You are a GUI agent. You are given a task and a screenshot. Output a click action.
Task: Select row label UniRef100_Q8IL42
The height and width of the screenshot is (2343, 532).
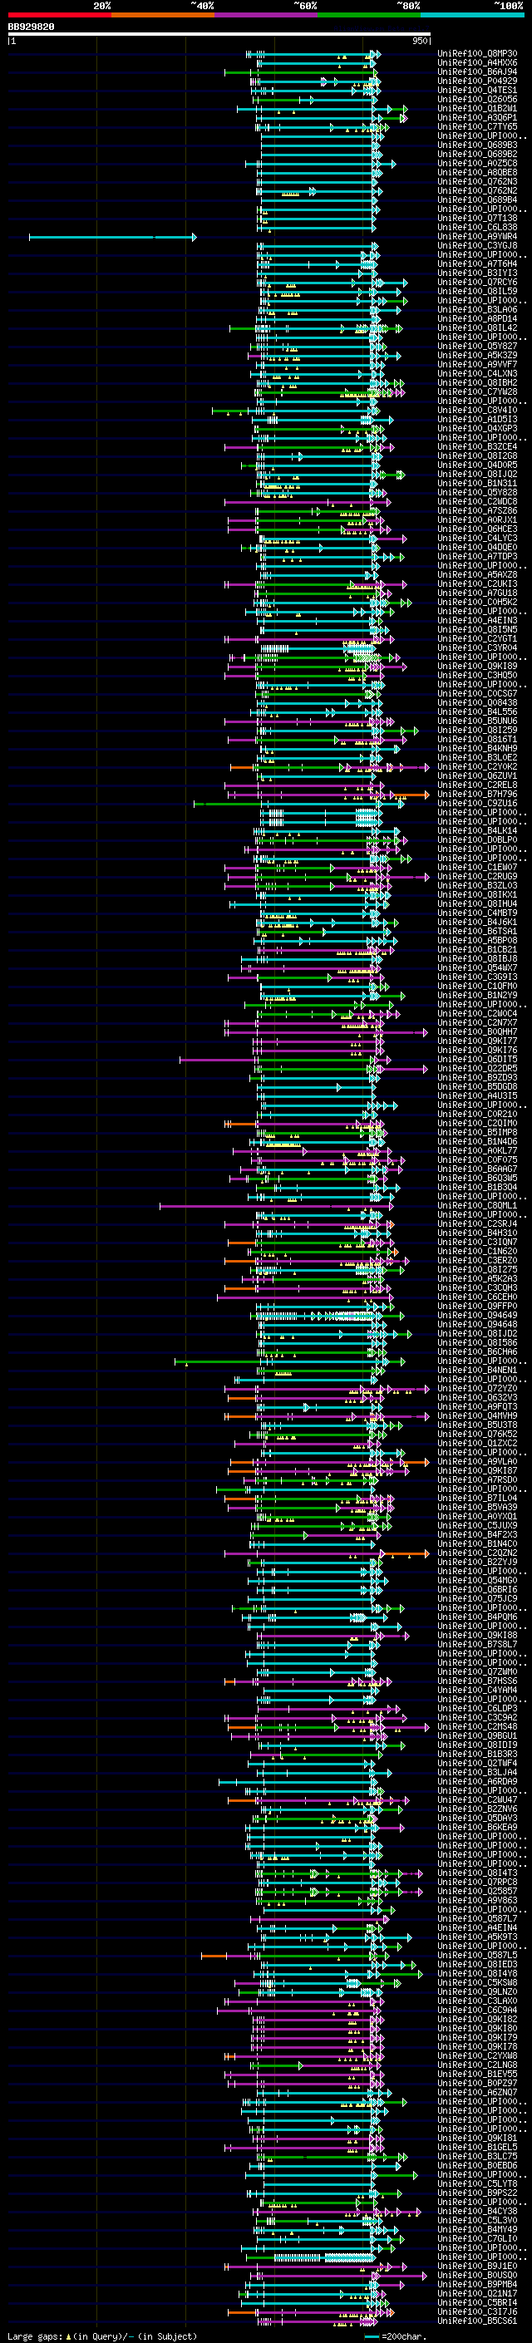click(x=477, y=327)
